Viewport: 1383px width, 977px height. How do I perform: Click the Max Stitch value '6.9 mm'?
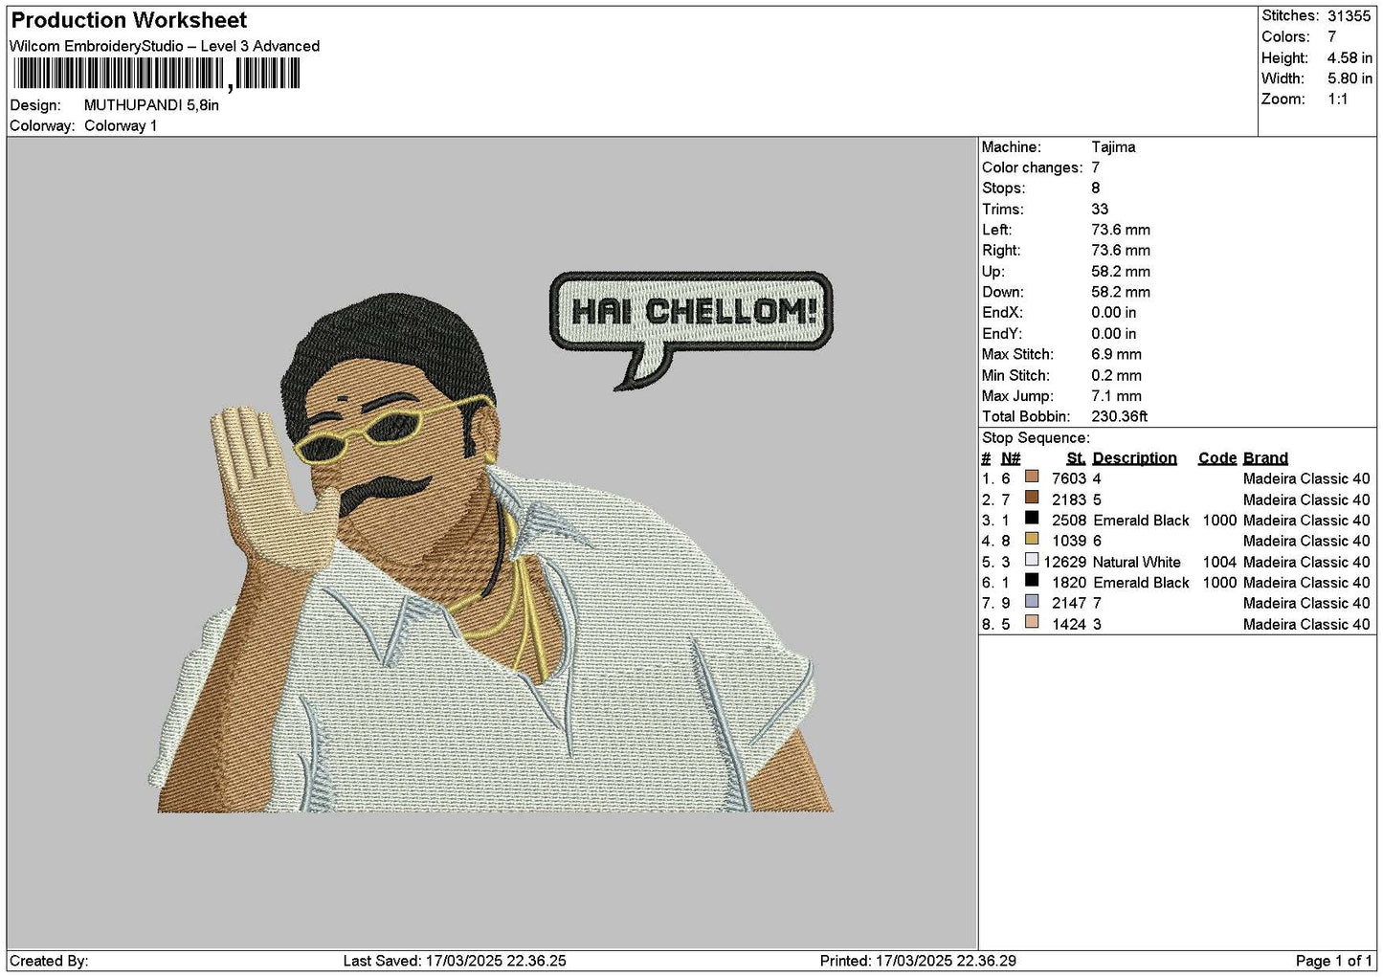[1116, 354]
